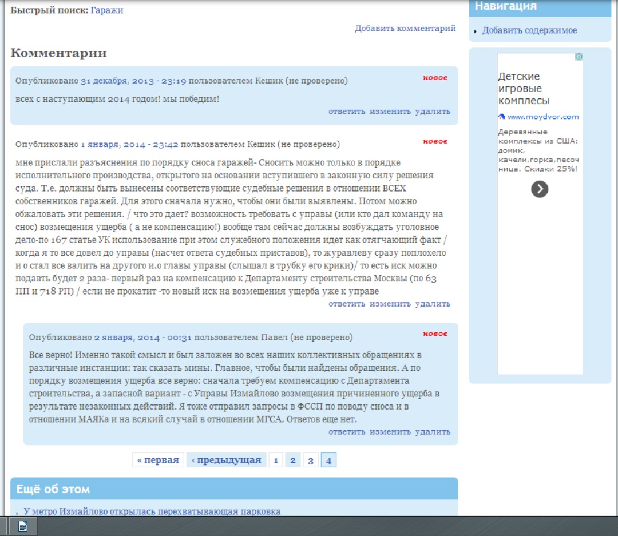Open Добавить содержимое in the Навигация panel

coord(529,30)
